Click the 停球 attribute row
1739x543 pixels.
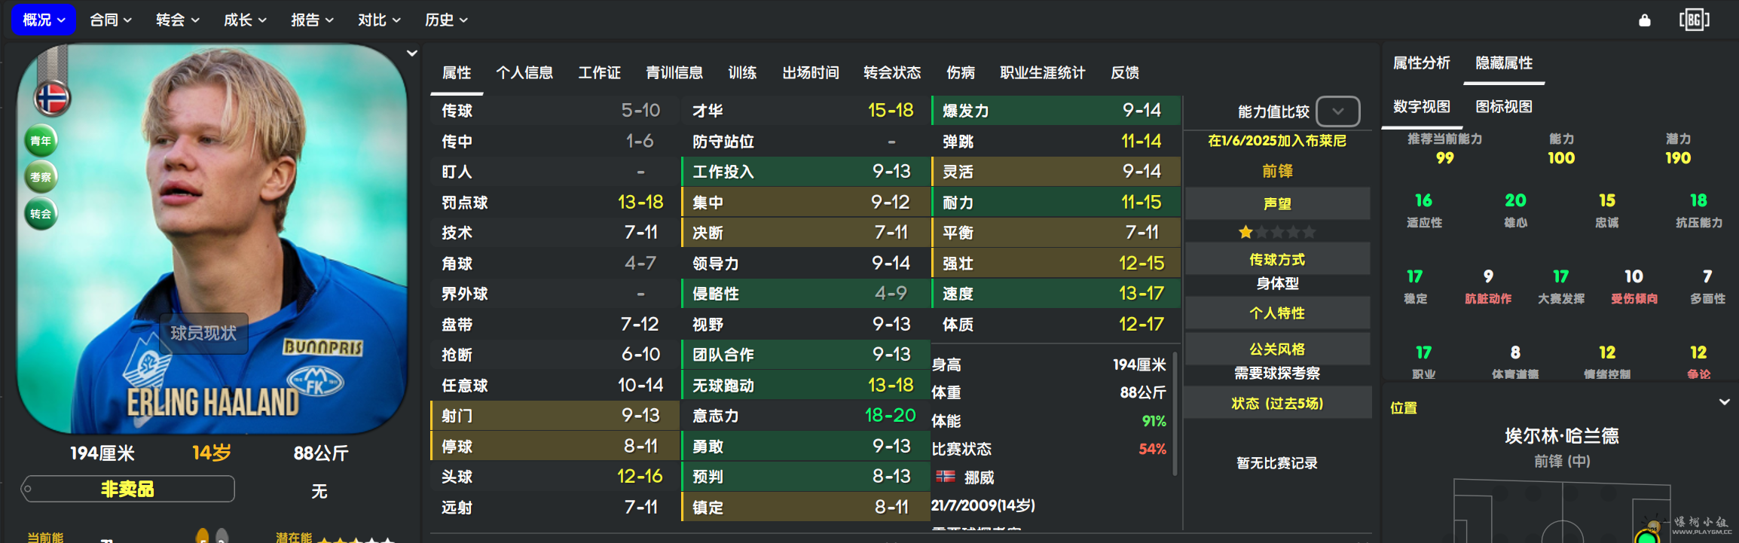coord(555,447)
